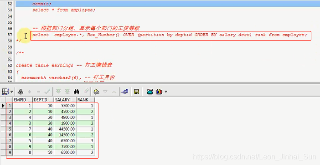Click the eraser clear record icon
Screen dimensions: 320x165
click(x=87, y=91)
